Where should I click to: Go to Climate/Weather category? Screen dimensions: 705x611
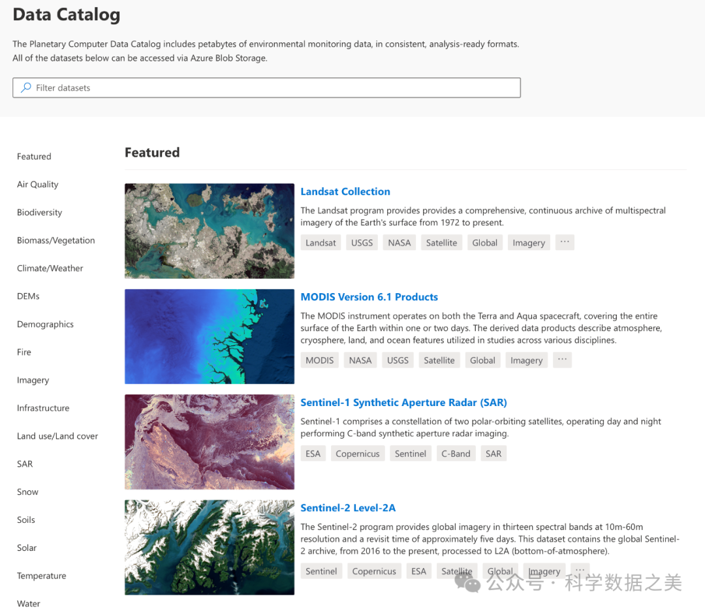click(50, 268)
